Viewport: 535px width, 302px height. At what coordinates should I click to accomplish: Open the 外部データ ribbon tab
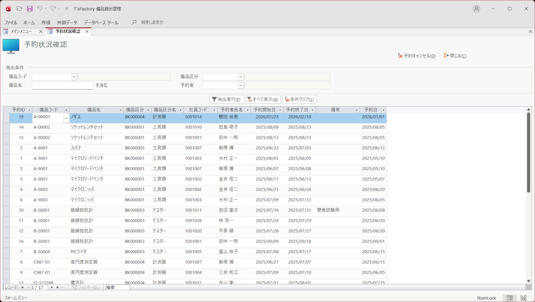pyautogui.click(x=67, y=22)
